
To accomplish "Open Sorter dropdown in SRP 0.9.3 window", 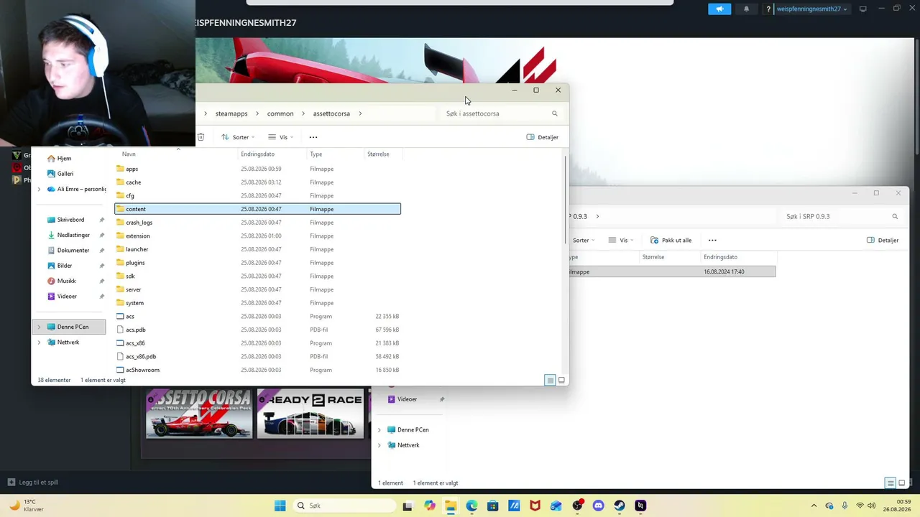I will 583,240.
